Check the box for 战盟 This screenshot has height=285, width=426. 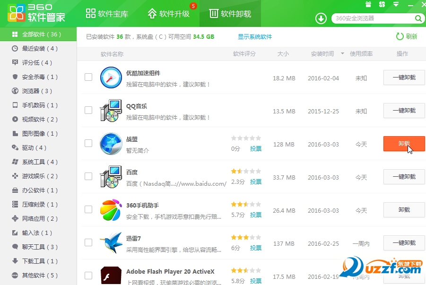(x=88, y=143)
